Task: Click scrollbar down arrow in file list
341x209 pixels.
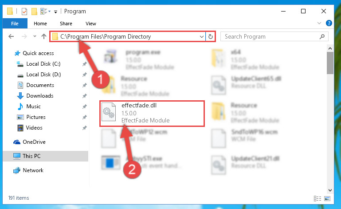Action: [x=330, y=190]
